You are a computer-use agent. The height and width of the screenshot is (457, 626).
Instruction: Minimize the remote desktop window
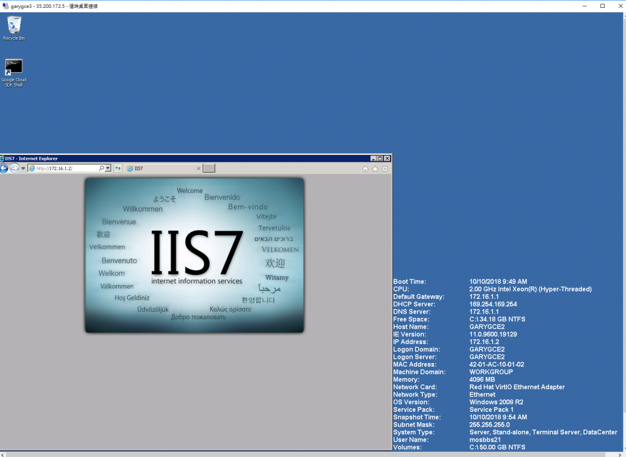584,6
